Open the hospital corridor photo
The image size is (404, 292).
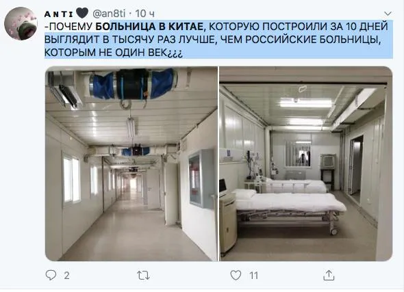pos(131,163)
